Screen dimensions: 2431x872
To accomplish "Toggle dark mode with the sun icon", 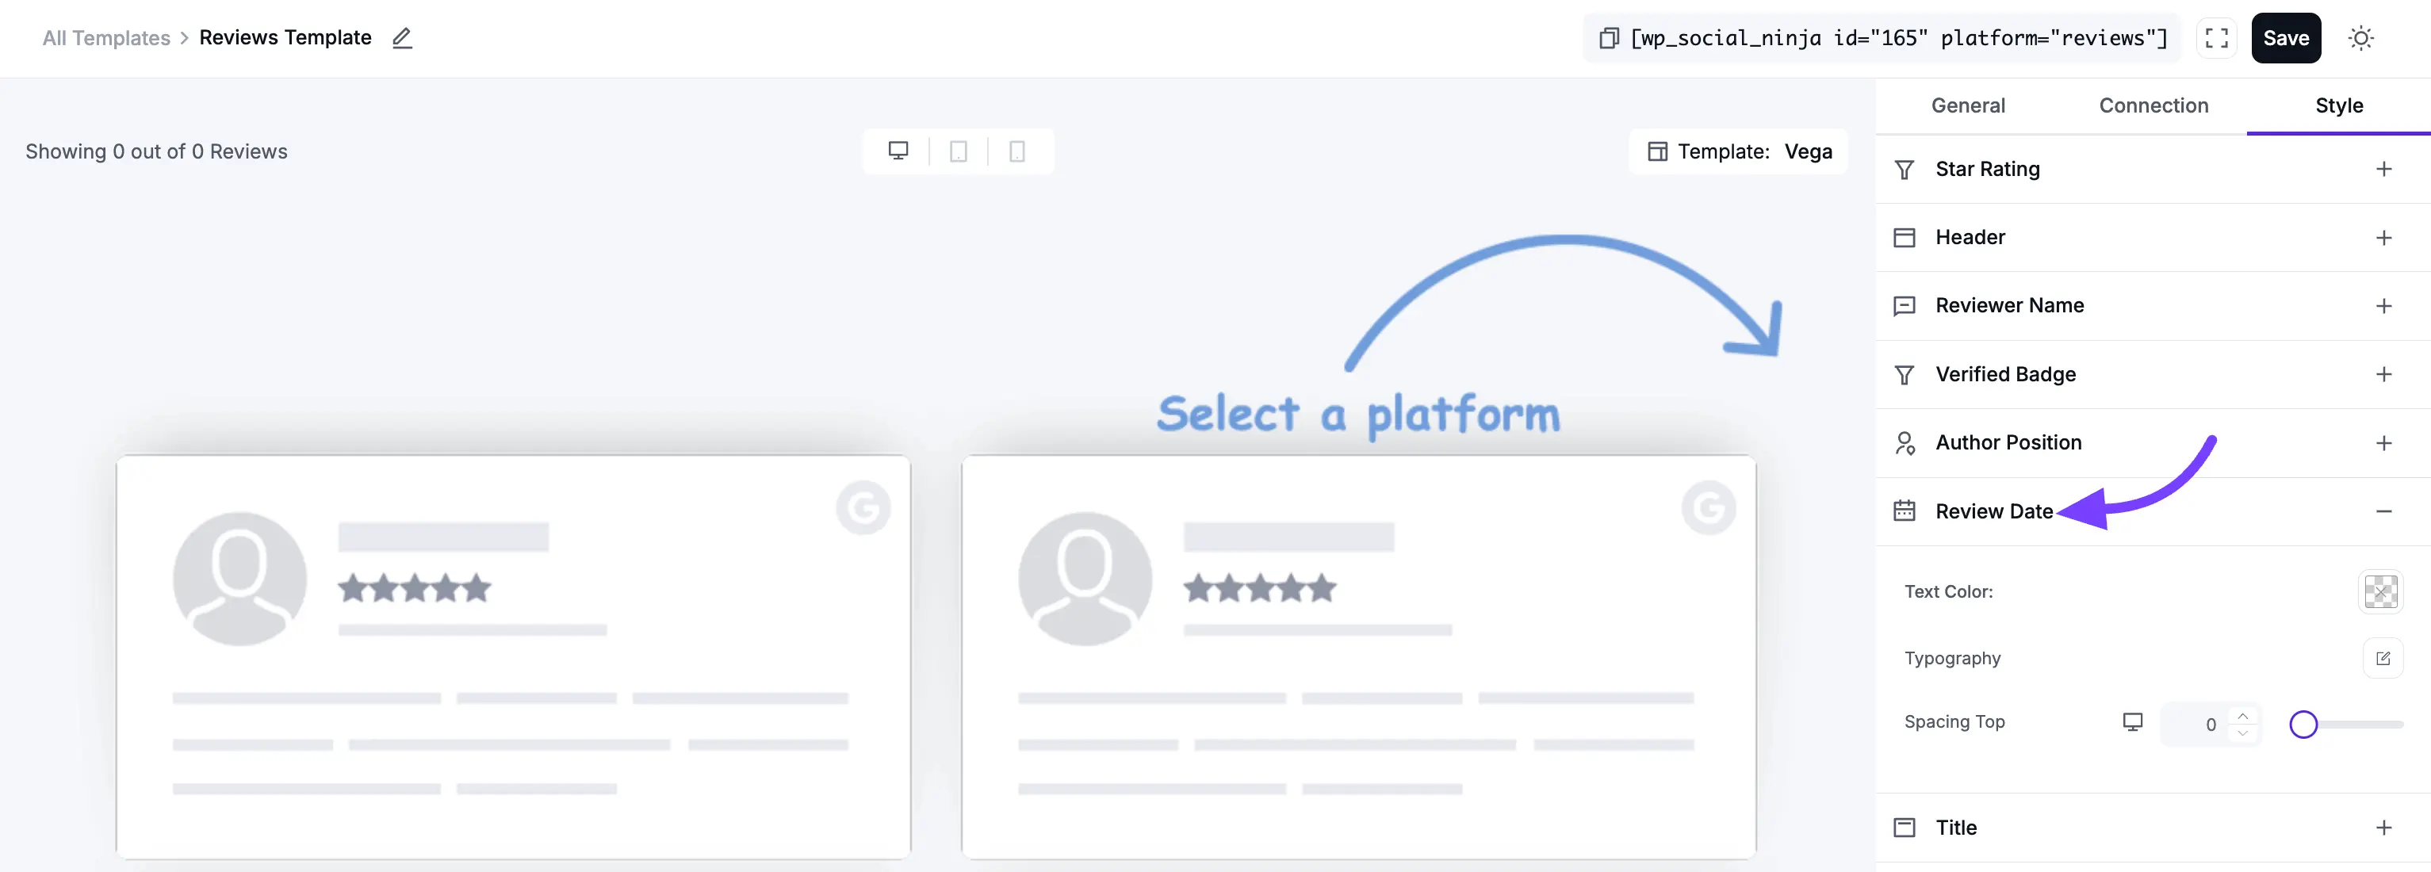I will point(2361,38).
